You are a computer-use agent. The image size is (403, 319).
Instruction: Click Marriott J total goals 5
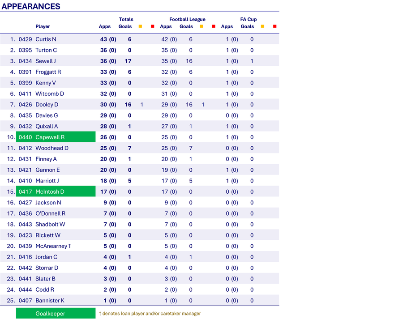129,181
